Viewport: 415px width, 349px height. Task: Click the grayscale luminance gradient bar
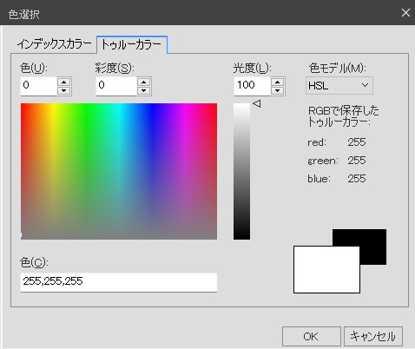coord(241,171)
